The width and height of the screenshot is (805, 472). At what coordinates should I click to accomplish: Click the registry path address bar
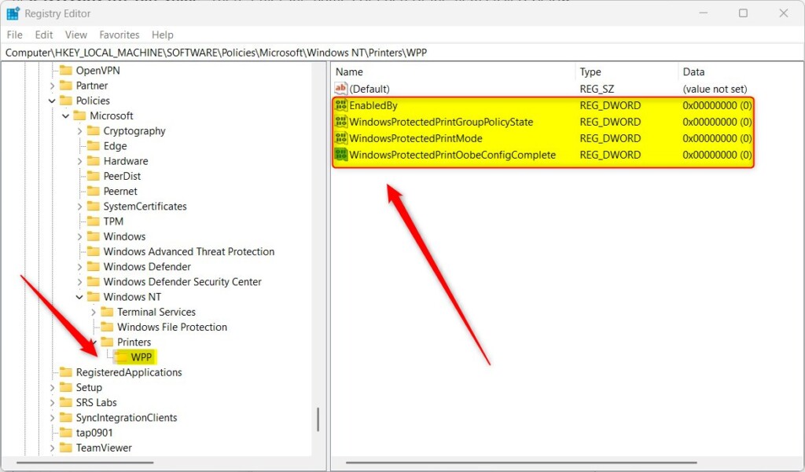point(236,52)
